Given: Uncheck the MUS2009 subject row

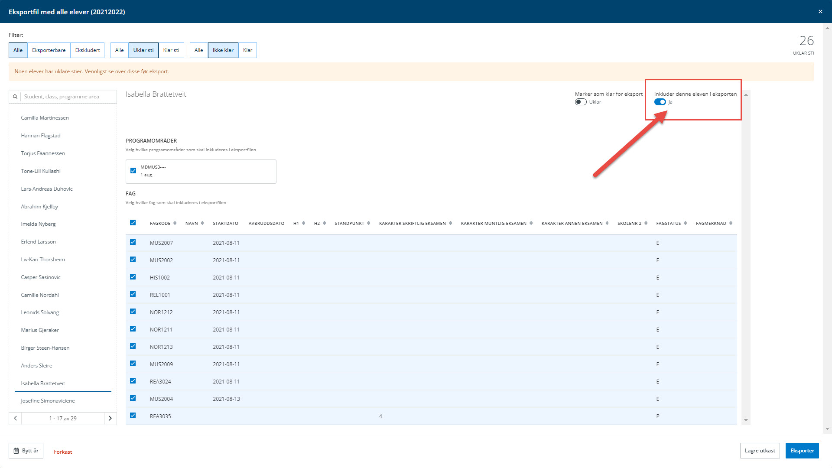Looking at the screenshot, I should (x=133, y=364).
